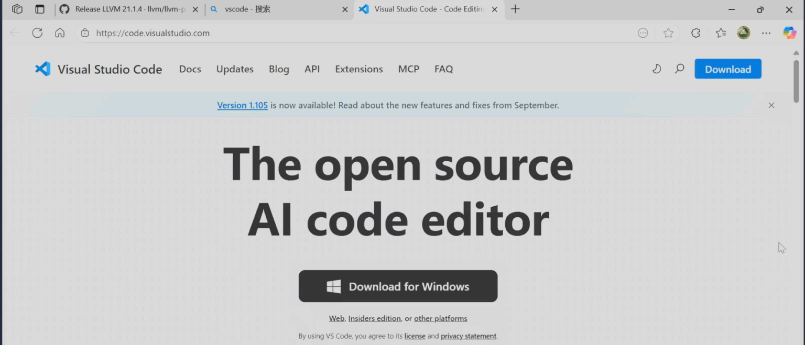Open the site search magnifier icon

point(679,69)
